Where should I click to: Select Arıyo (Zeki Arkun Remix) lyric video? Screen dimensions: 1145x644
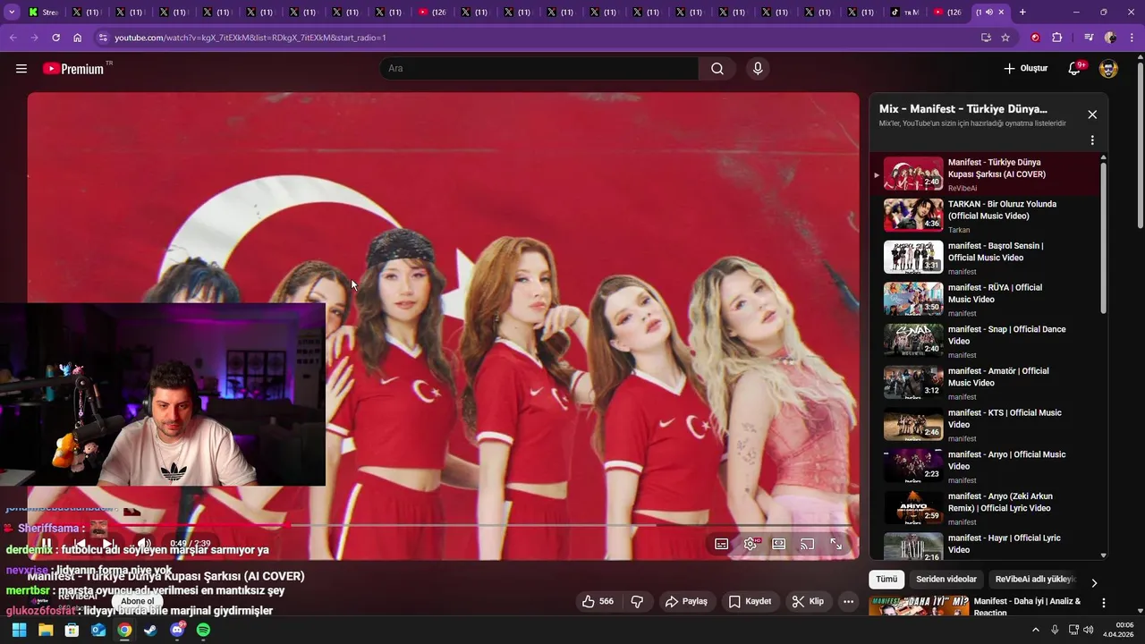point(984,508)
